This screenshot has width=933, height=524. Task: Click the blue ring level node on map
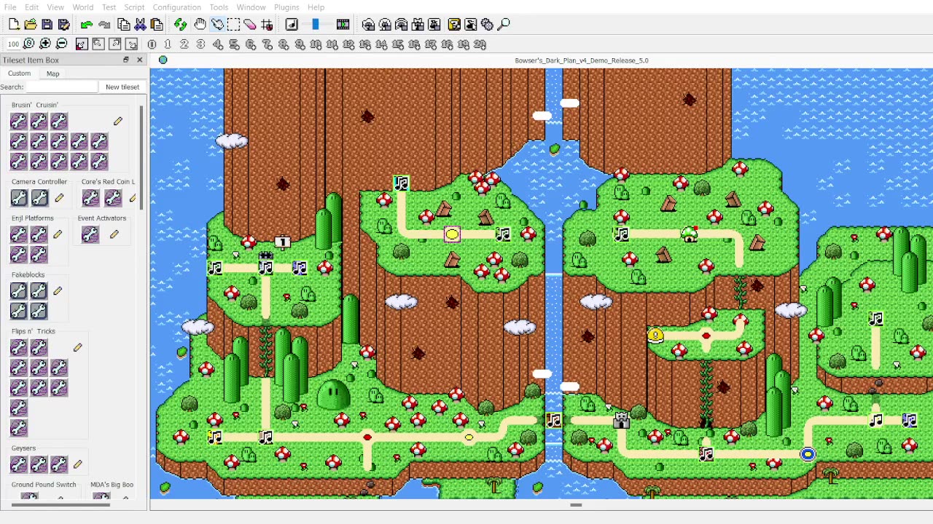[x=808, y=454]
